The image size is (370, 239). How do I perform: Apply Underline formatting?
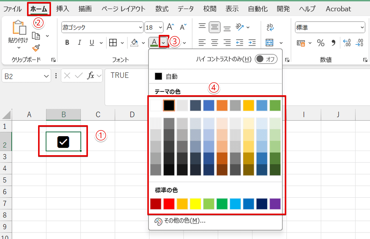pos(92,42)
